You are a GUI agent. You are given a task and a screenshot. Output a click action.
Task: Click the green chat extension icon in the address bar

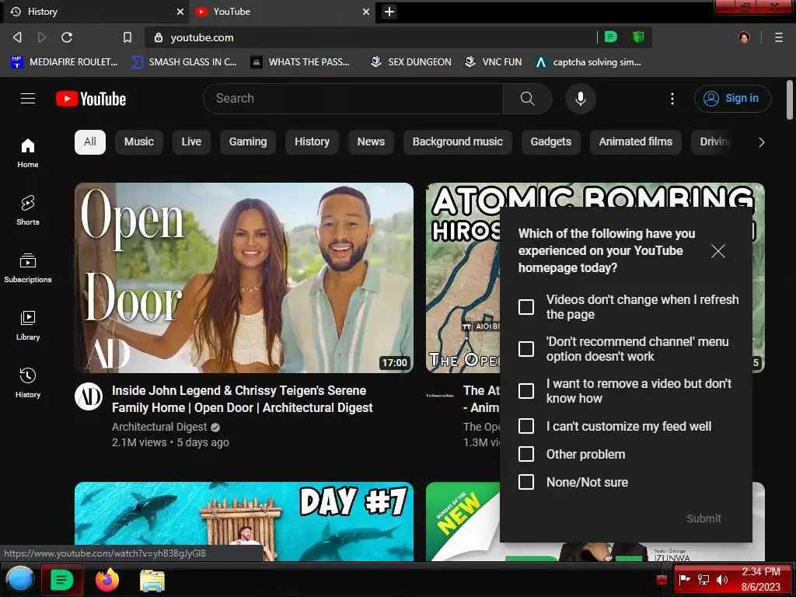(x=611, y=37)
